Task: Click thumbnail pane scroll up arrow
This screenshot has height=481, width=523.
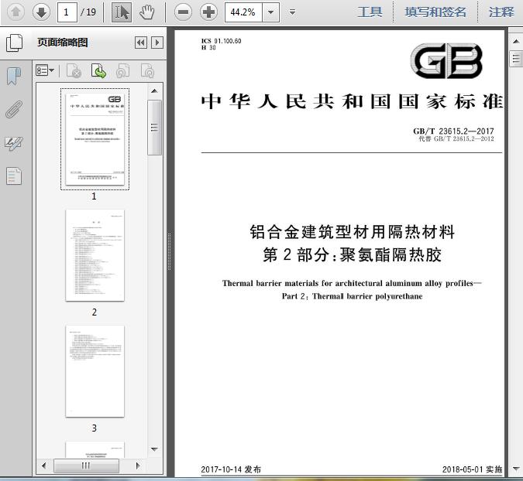Action: pyautogui.click(x=154, y=91)
